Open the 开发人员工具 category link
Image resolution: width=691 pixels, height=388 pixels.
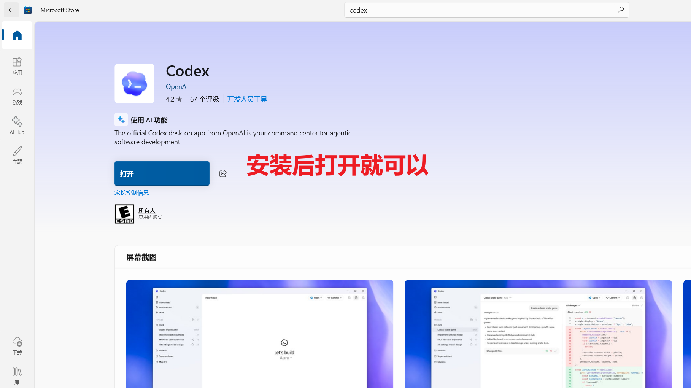coord(247,99)
